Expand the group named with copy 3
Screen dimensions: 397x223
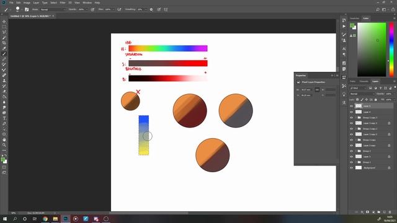(x=355, y=118)
